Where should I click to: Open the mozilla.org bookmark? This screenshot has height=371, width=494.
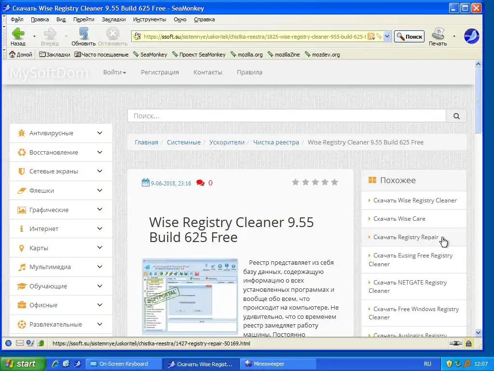tap(247, 55)
